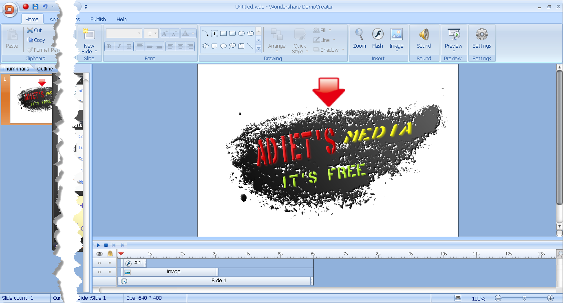Open the Settings dialog
Screen dimensions: 563x303
click(482, 39)
